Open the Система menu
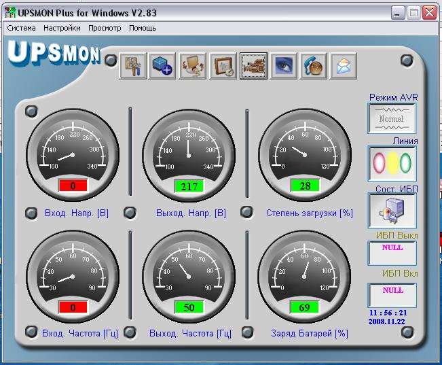Image resolution: width=442 pixels, height=365 pixels. tap(21, 28)
